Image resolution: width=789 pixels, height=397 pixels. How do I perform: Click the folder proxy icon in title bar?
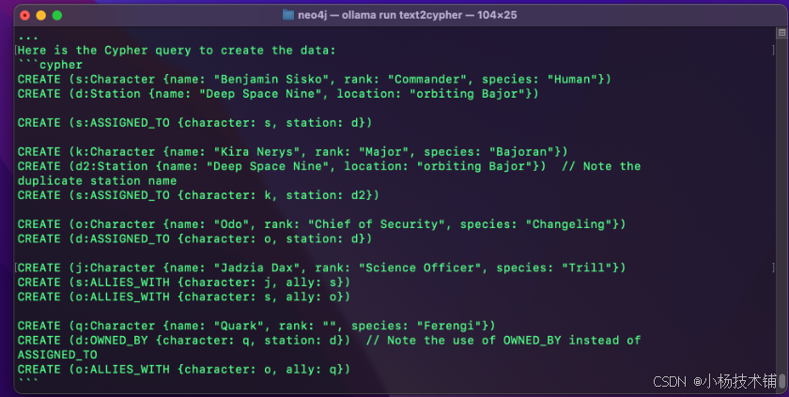[x=287, y=15]
